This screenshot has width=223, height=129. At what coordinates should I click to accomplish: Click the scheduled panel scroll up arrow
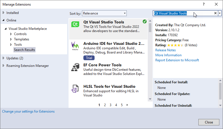pyautogui.click(x=220, y=81)
